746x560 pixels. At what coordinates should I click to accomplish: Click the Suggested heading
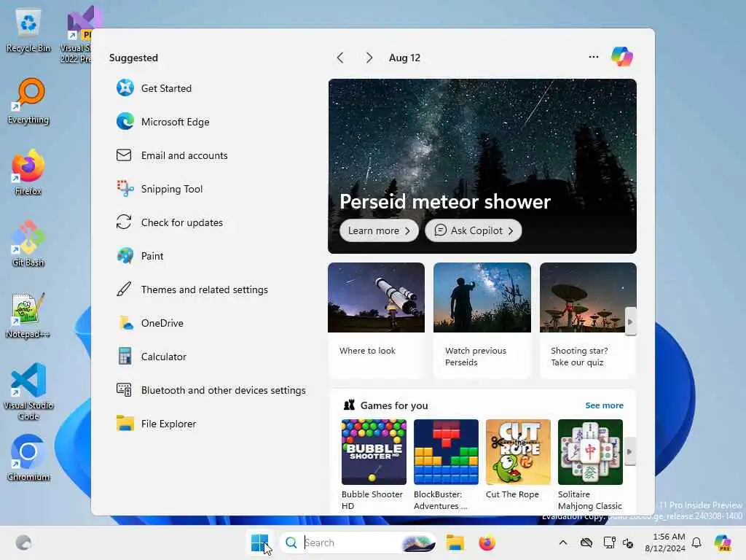tap(134, 58)
